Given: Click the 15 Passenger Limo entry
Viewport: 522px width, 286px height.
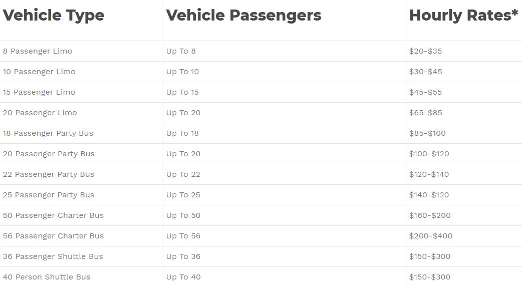Looking at the screenshot, I should coord(39,92).
